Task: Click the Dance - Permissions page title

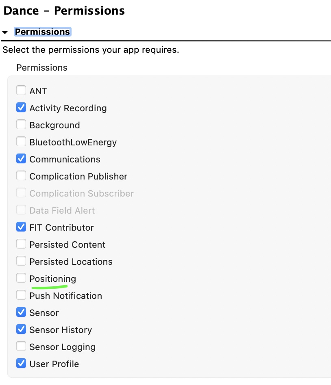Action: [64, 11]
